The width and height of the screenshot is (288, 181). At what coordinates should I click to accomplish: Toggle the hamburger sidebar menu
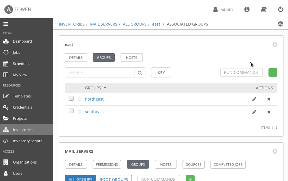(x=6, y=24)
